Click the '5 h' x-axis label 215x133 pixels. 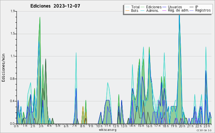[x=58, y=126]
